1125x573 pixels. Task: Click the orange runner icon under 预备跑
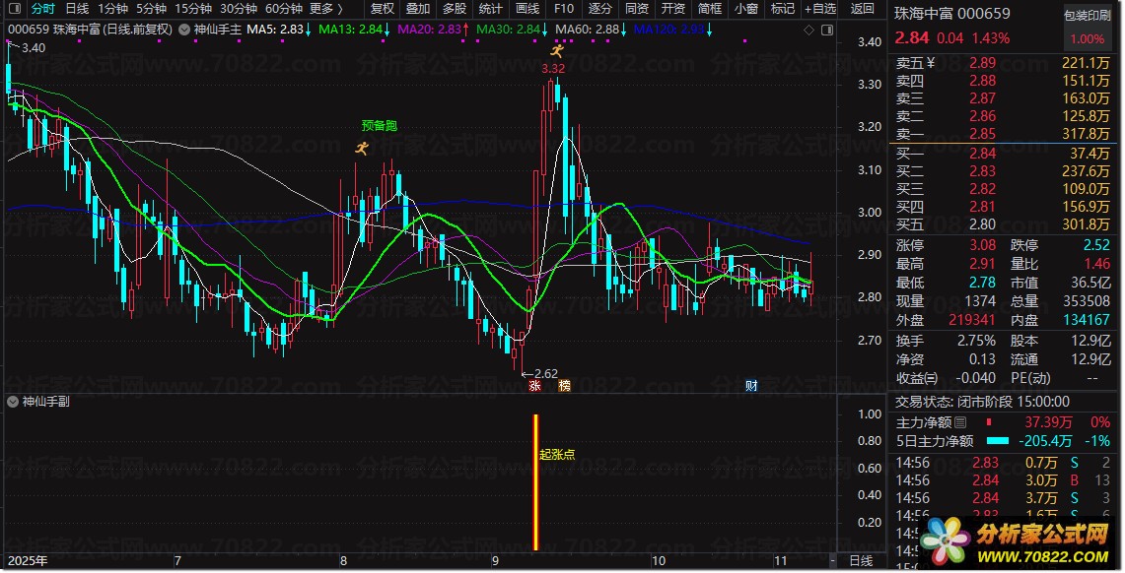click(x=362, y=149)
